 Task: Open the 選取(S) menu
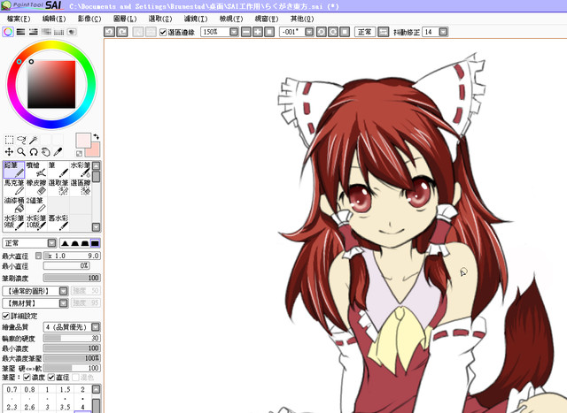pos(160,19)
